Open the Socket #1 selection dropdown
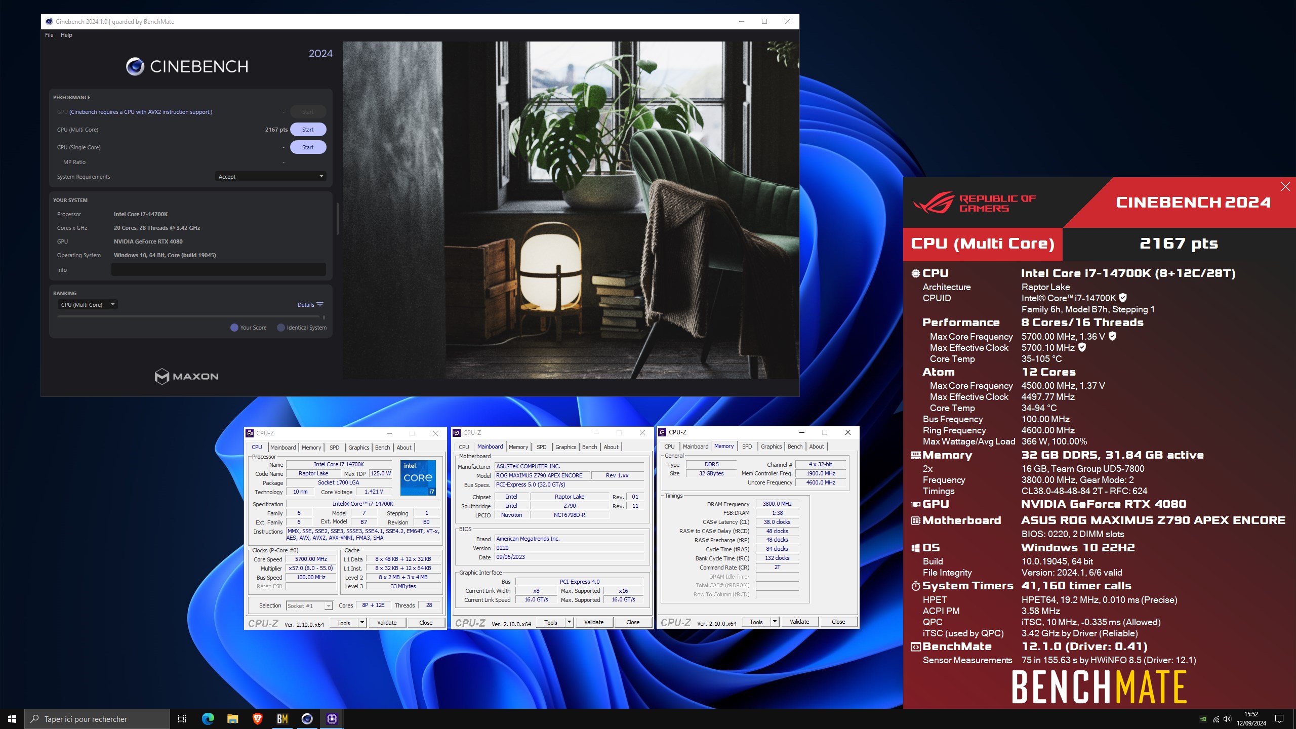This screenshot has width=1296, height=729. pos(309,606)
